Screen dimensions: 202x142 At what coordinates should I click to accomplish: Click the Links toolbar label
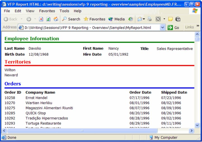tap(189, 27)
